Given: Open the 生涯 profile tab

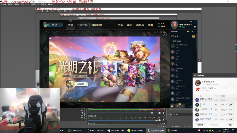Looking at the screenshot, I should [x=120, y=25].
